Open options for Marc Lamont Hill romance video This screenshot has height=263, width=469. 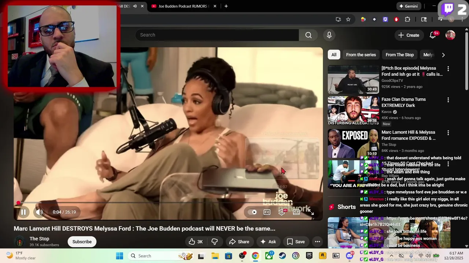[x=448, y=133]
